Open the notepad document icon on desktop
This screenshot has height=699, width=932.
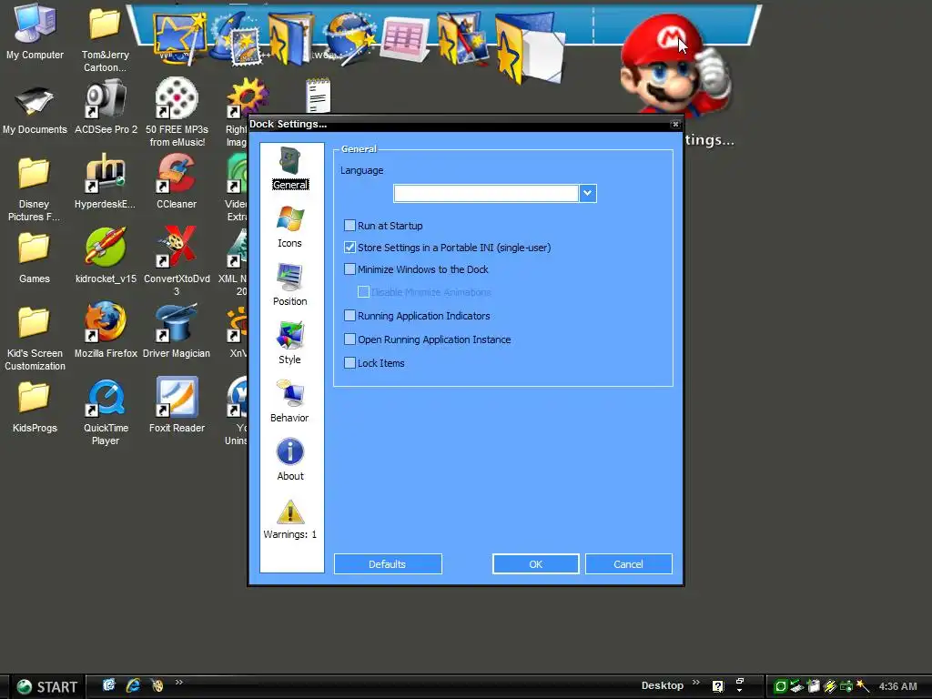pos(318,95)
